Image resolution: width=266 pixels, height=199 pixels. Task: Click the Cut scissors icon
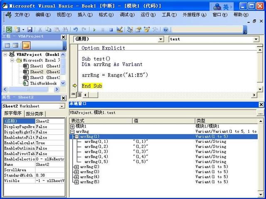tap(40, 29)
